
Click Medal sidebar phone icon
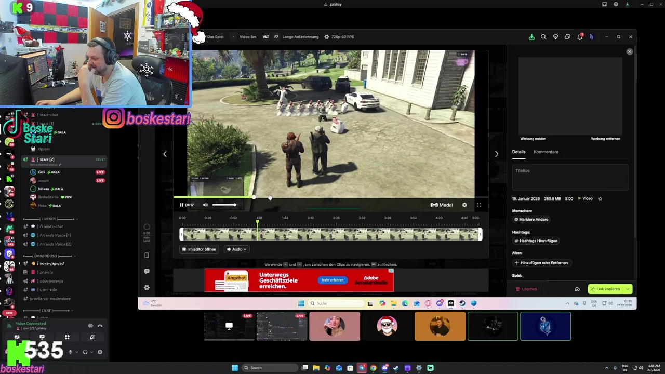[x=147, y=255]
